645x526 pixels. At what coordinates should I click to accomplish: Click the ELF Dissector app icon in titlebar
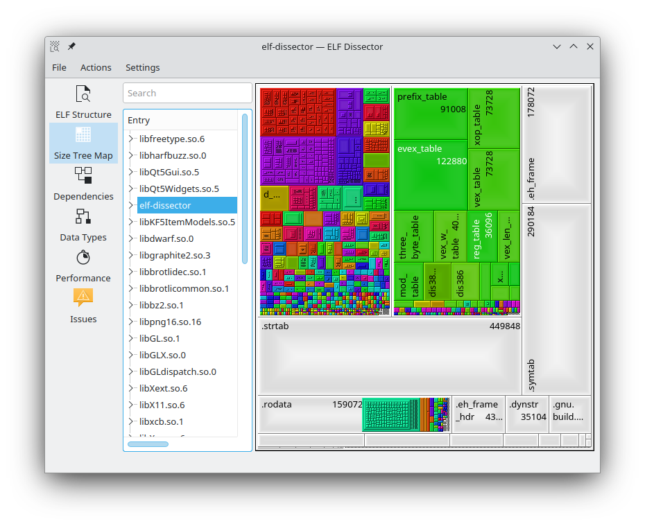54,46
